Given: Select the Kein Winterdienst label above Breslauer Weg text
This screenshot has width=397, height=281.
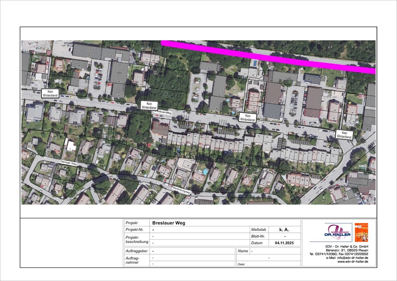Looking at the screenshot, I should pyautogui.click(x=149, y=106).
